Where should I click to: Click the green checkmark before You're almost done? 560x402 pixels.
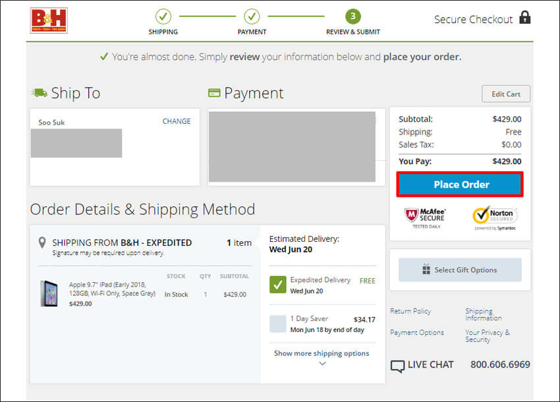pos(104,57)
